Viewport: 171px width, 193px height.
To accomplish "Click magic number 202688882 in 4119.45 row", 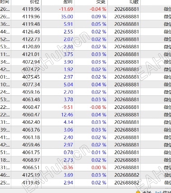I will point(127,183).
